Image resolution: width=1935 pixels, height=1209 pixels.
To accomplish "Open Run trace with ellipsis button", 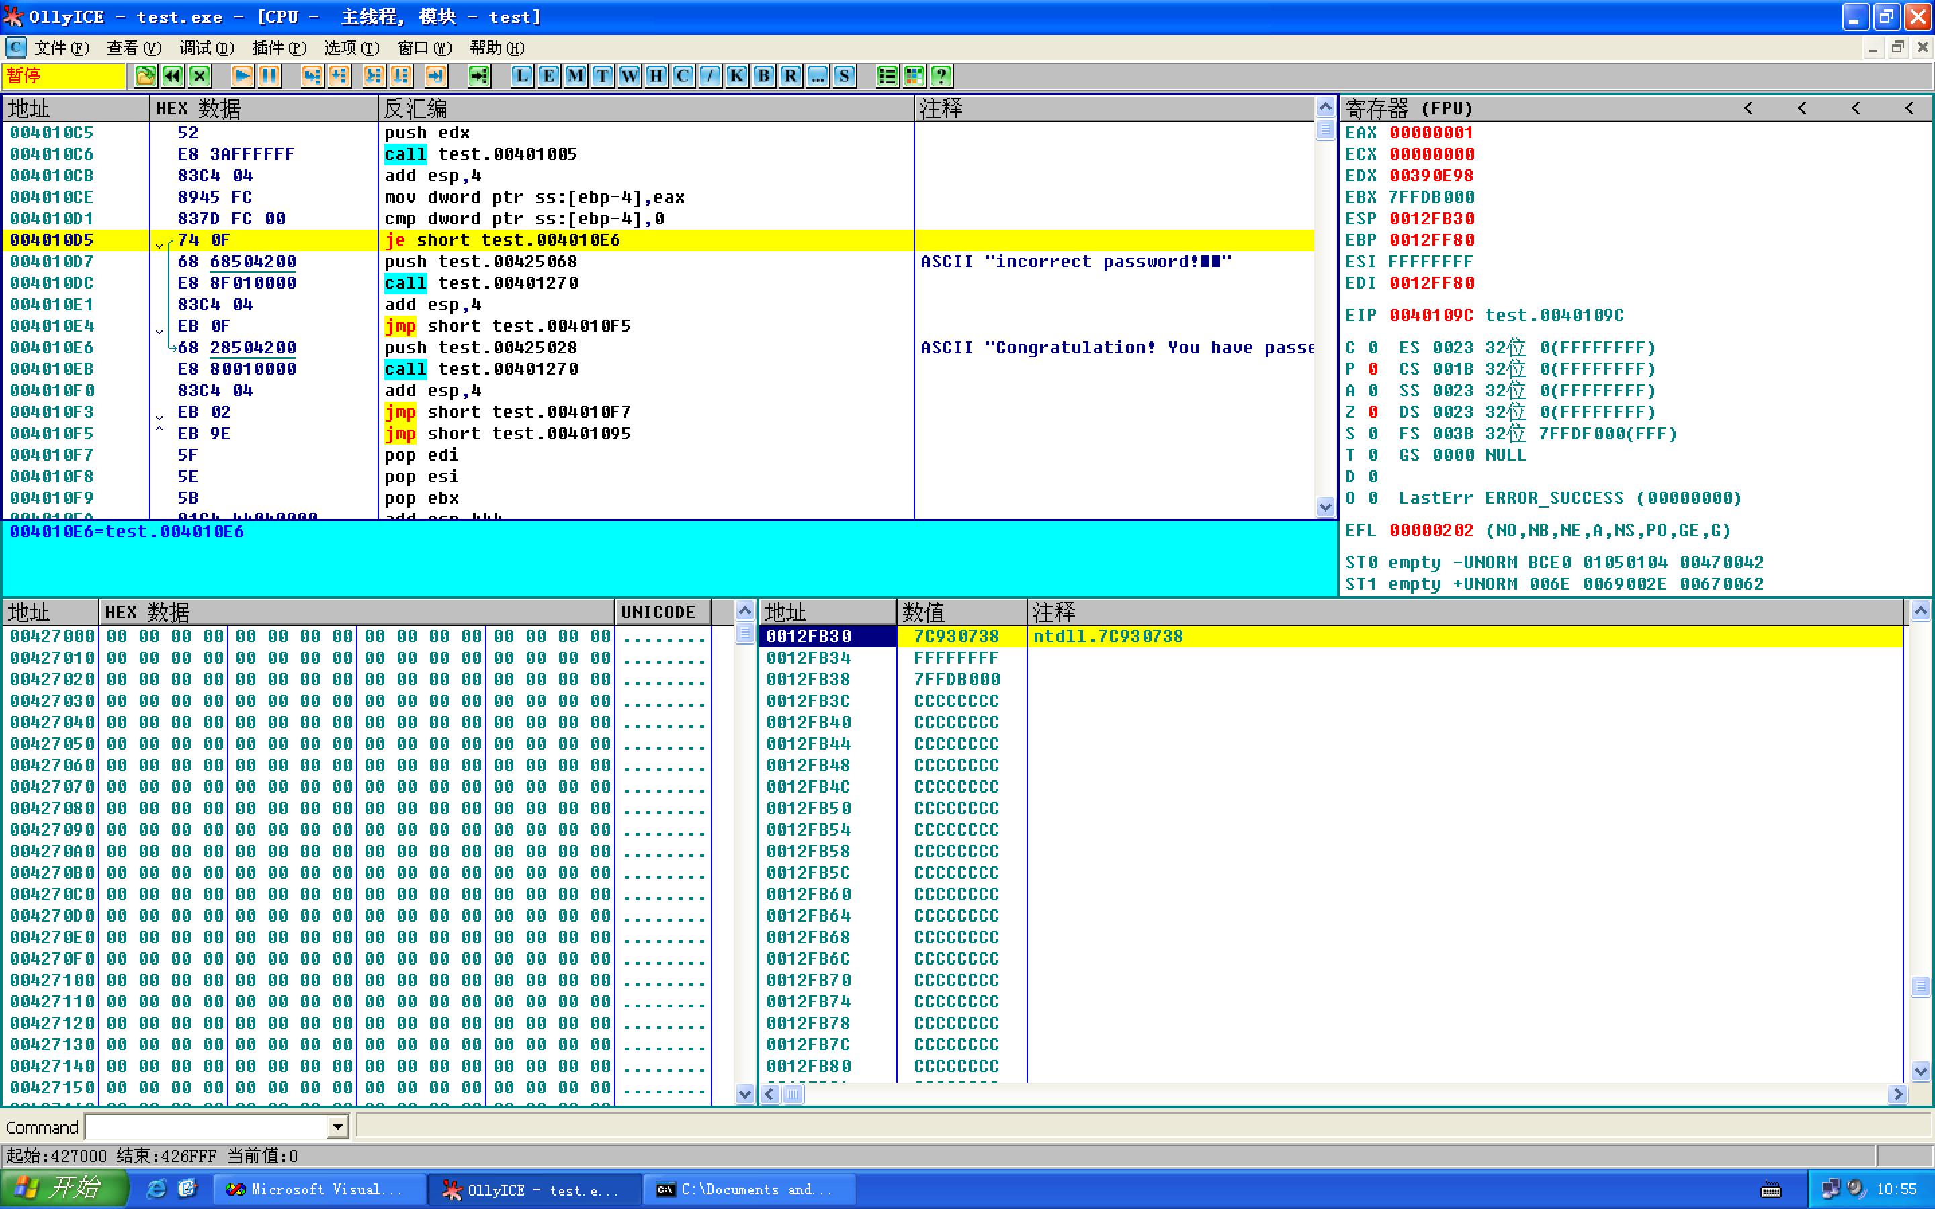I will (x=818, y=76).
